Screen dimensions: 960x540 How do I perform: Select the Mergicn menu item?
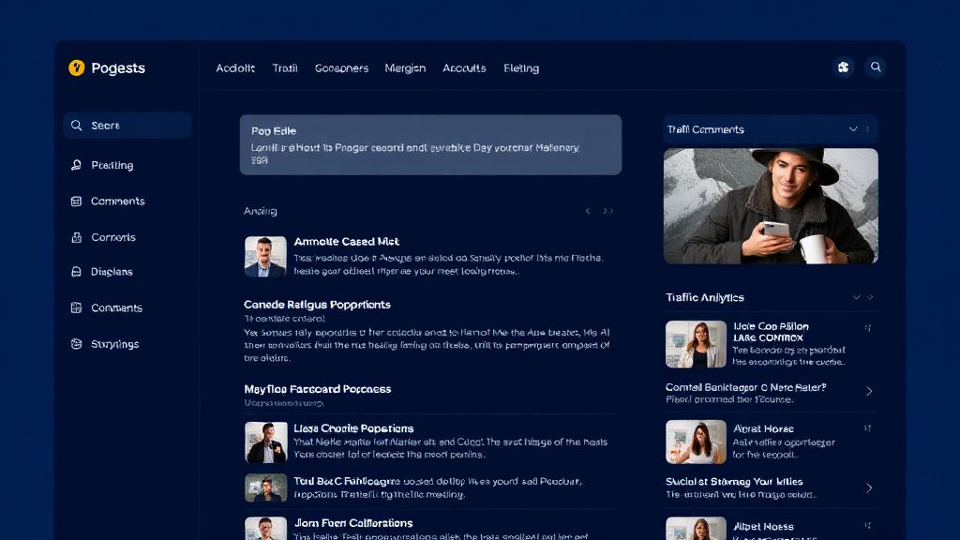[x=405, y=67]
